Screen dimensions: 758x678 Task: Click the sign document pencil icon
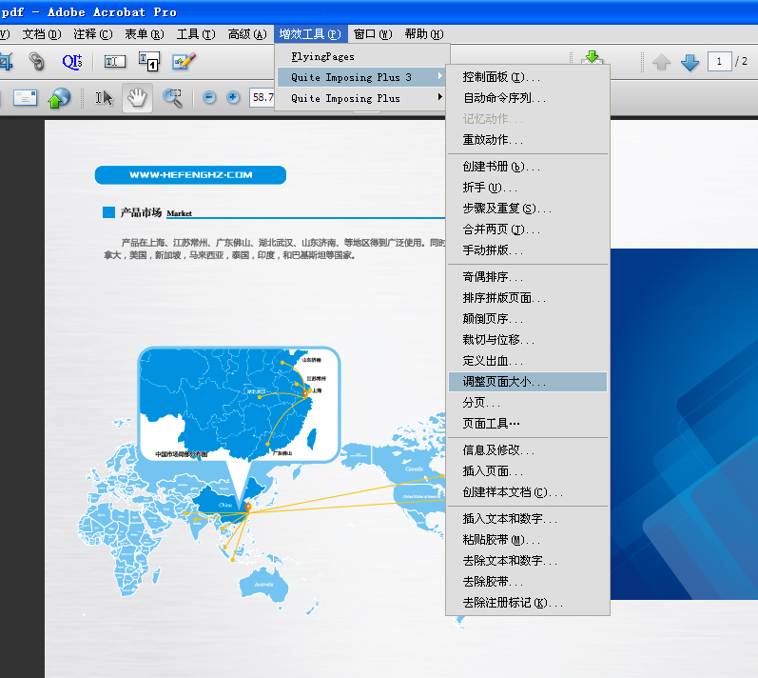tap(184, 62)
